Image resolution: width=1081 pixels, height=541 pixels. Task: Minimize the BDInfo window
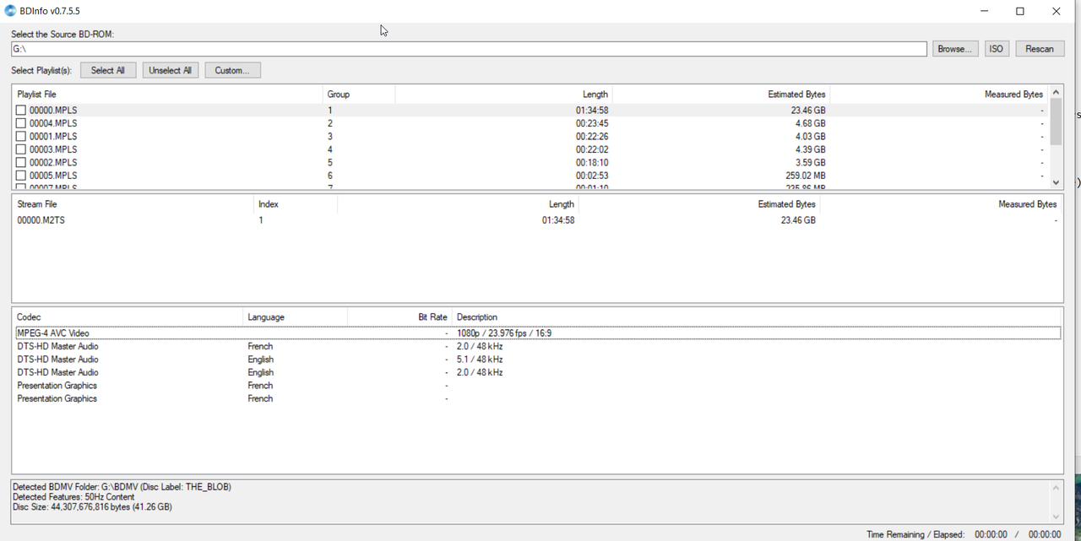[x=985, y=11]
